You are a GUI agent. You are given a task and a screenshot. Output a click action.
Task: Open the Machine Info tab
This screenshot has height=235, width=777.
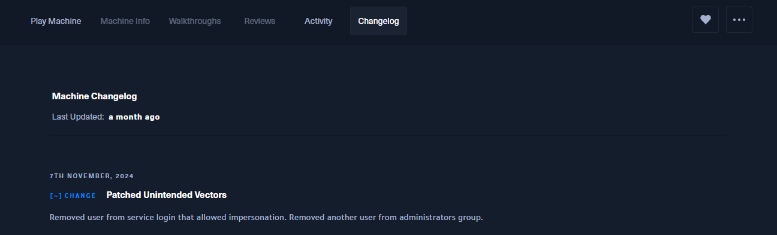[x=125, y=21]
